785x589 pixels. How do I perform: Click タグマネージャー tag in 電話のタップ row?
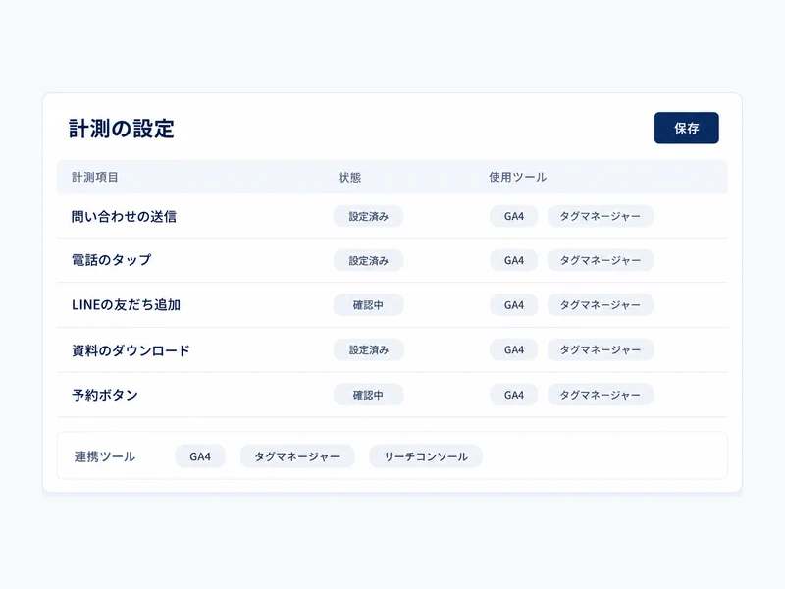pyautogui.click(x=601, y=260)
